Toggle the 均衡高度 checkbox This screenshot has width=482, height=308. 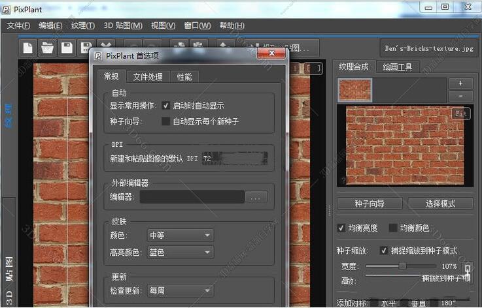click(x=341, y=228)
